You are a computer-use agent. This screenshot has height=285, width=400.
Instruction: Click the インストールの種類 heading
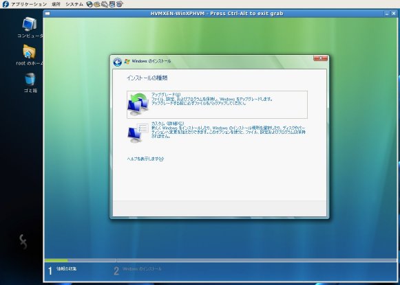(x=147, y=78)
